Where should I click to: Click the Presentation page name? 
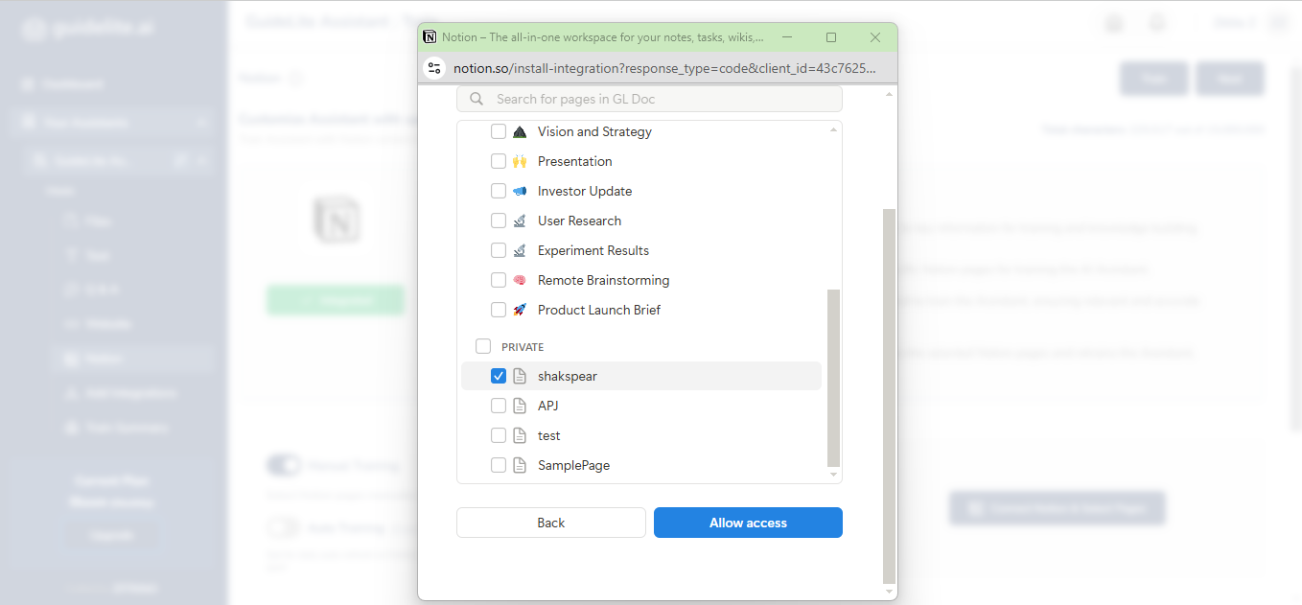point(574,161)
